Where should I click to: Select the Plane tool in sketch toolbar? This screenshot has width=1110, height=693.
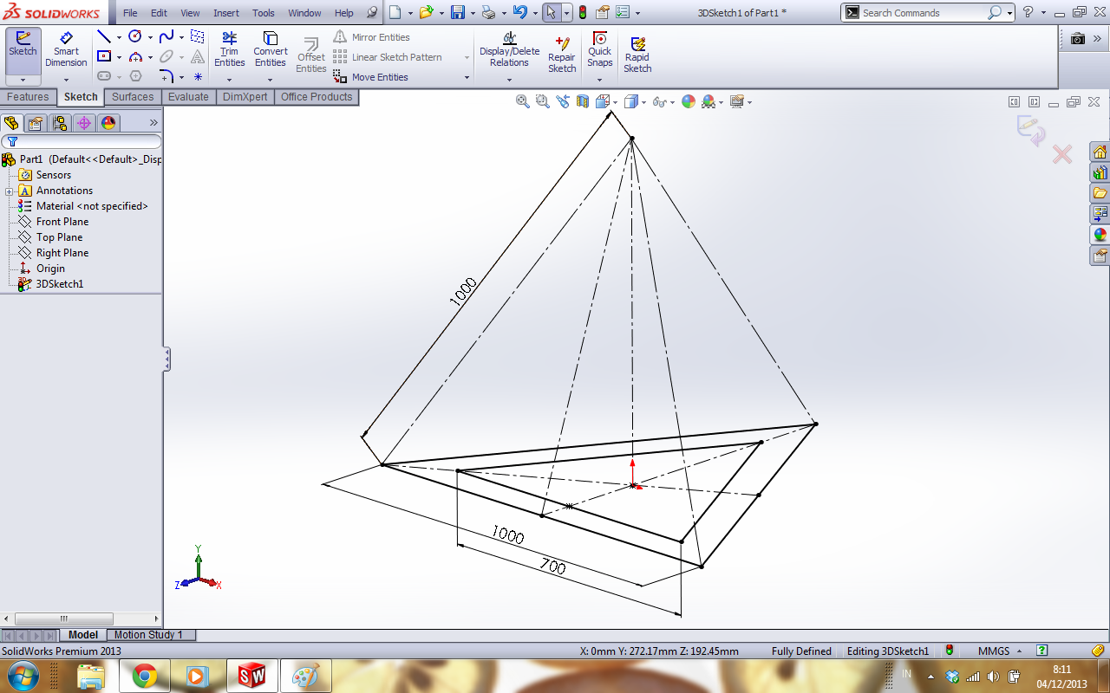coord(198,36)
